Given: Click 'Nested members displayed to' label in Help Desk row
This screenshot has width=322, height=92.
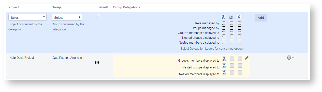Looking at the screenshot, I should (199, 74).
